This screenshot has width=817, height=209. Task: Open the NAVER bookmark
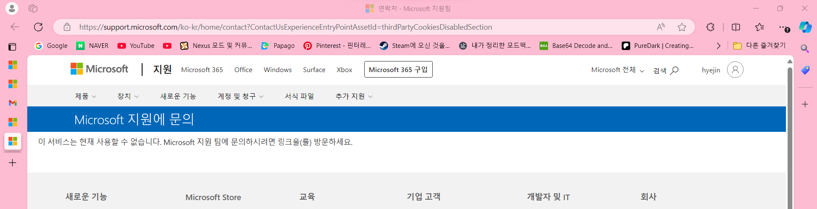tap(92, 46)
